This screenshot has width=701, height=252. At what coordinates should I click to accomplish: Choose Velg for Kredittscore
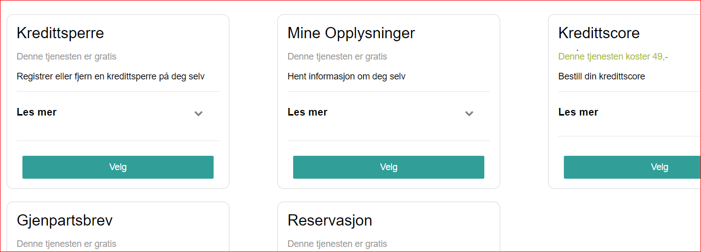tap(632, 167)
